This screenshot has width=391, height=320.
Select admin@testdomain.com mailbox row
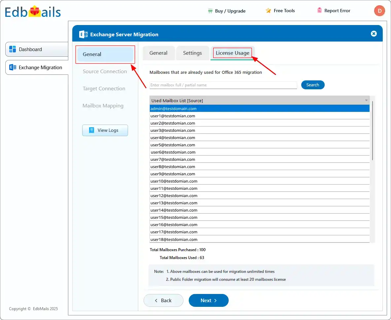coord(259,108)
